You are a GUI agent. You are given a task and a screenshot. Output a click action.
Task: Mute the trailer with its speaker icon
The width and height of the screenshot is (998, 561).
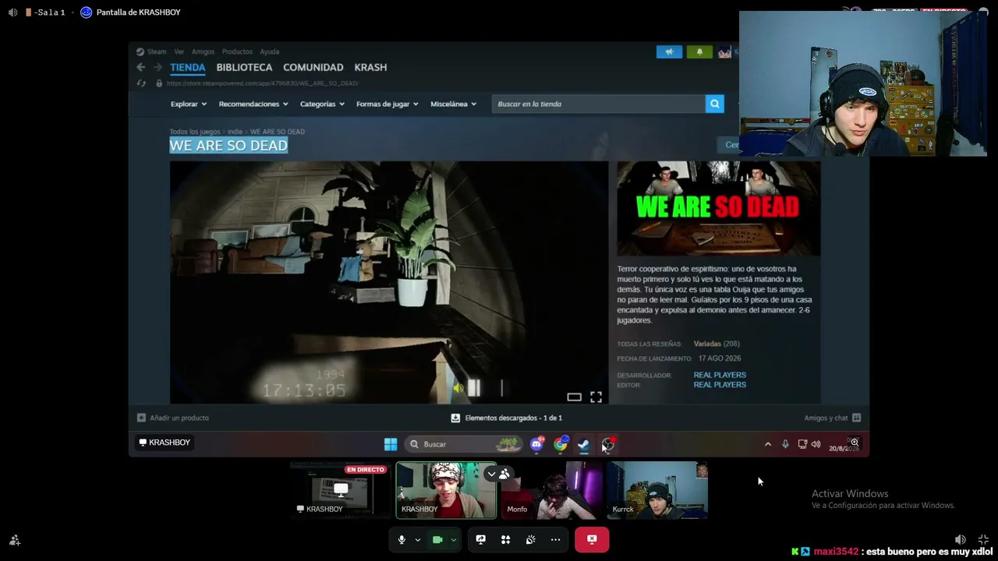tap(458, 388)
